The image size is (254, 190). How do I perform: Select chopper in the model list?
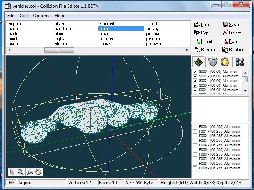click(14, 24)
